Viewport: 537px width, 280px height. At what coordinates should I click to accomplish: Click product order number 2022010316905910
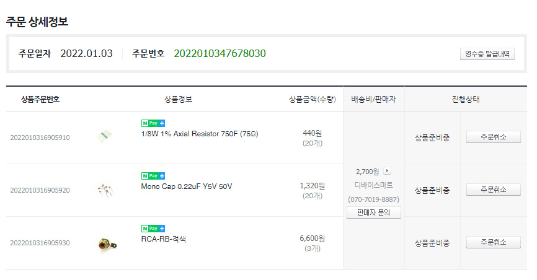tap(40, 138)
